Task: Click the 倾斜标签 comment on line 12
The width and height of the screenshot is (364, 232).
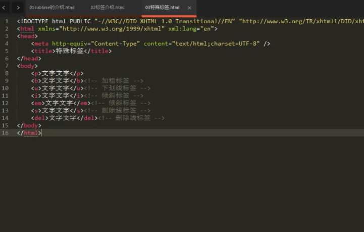Action: (121, 103)
